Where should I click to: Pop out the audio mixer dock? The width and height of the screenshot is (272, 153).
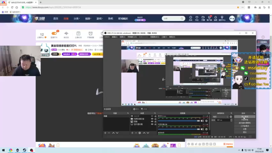click(x=209, y=113)
